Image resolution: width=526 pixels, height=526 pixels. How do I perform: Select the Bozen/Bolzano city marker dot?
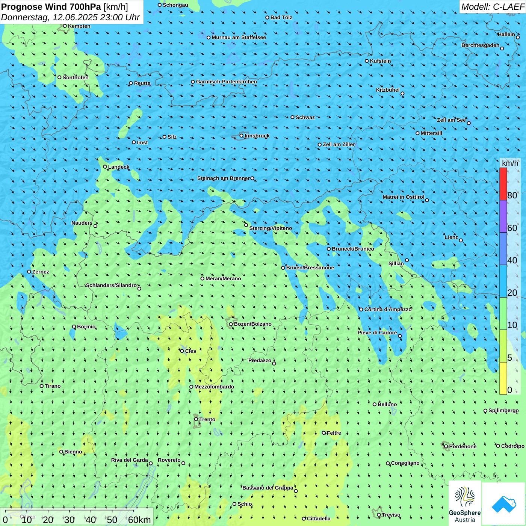coord(231,324)
